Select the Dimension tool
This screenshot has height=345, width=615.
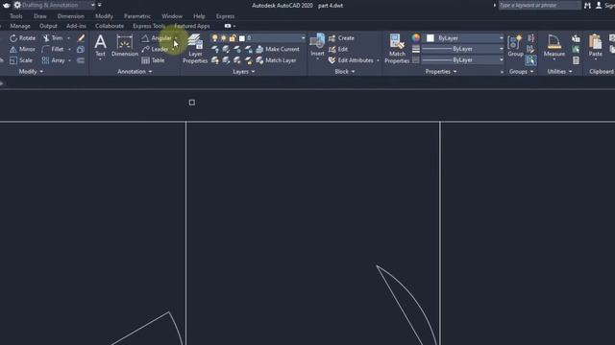tap(125, 46)
